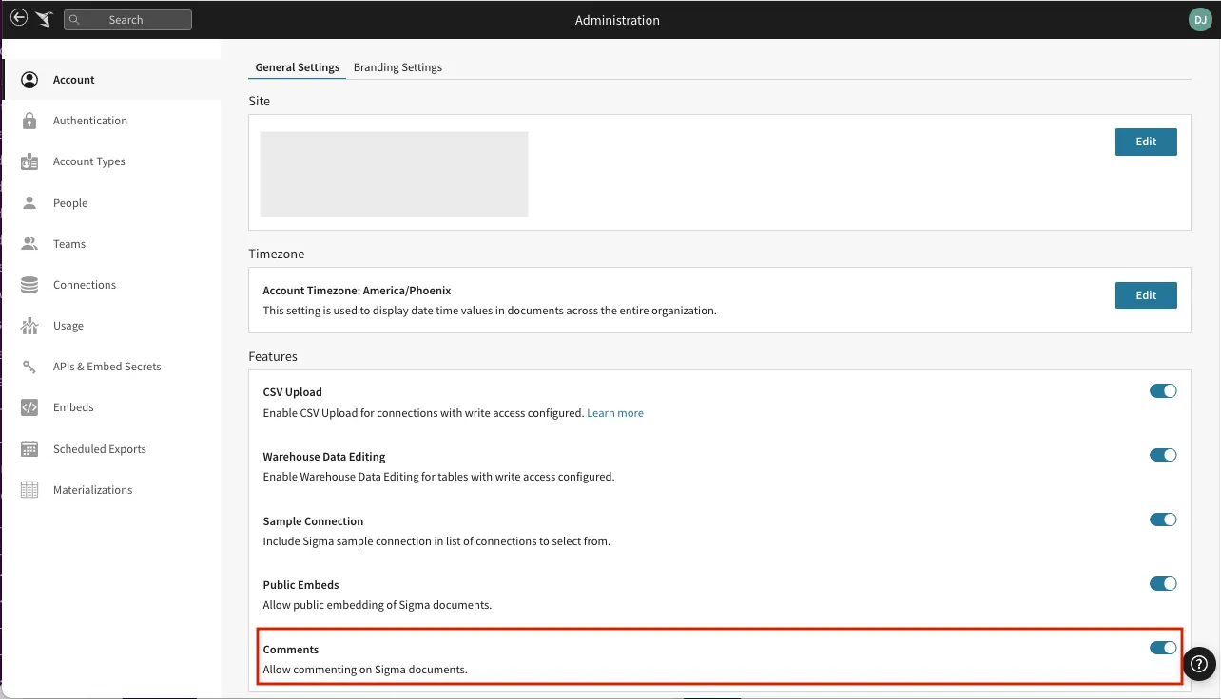Edit the Account Timezone setting
The image size is (1221, 699).
pyautogui.click(x=1146, y=295)
